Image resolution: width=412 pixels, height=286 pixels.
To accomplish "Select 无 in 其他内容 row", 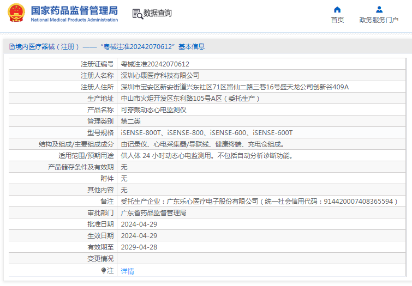I will click(x=124, y=190).
